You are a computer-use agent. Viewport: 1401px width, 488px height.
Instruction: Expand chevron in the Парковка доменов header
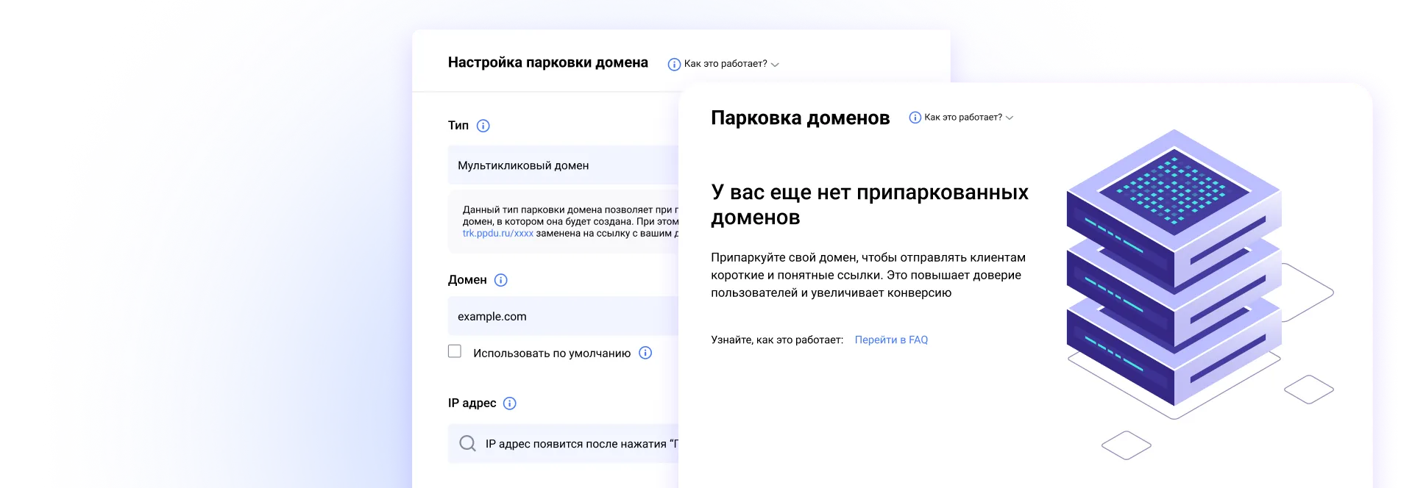pos(1010,118)
